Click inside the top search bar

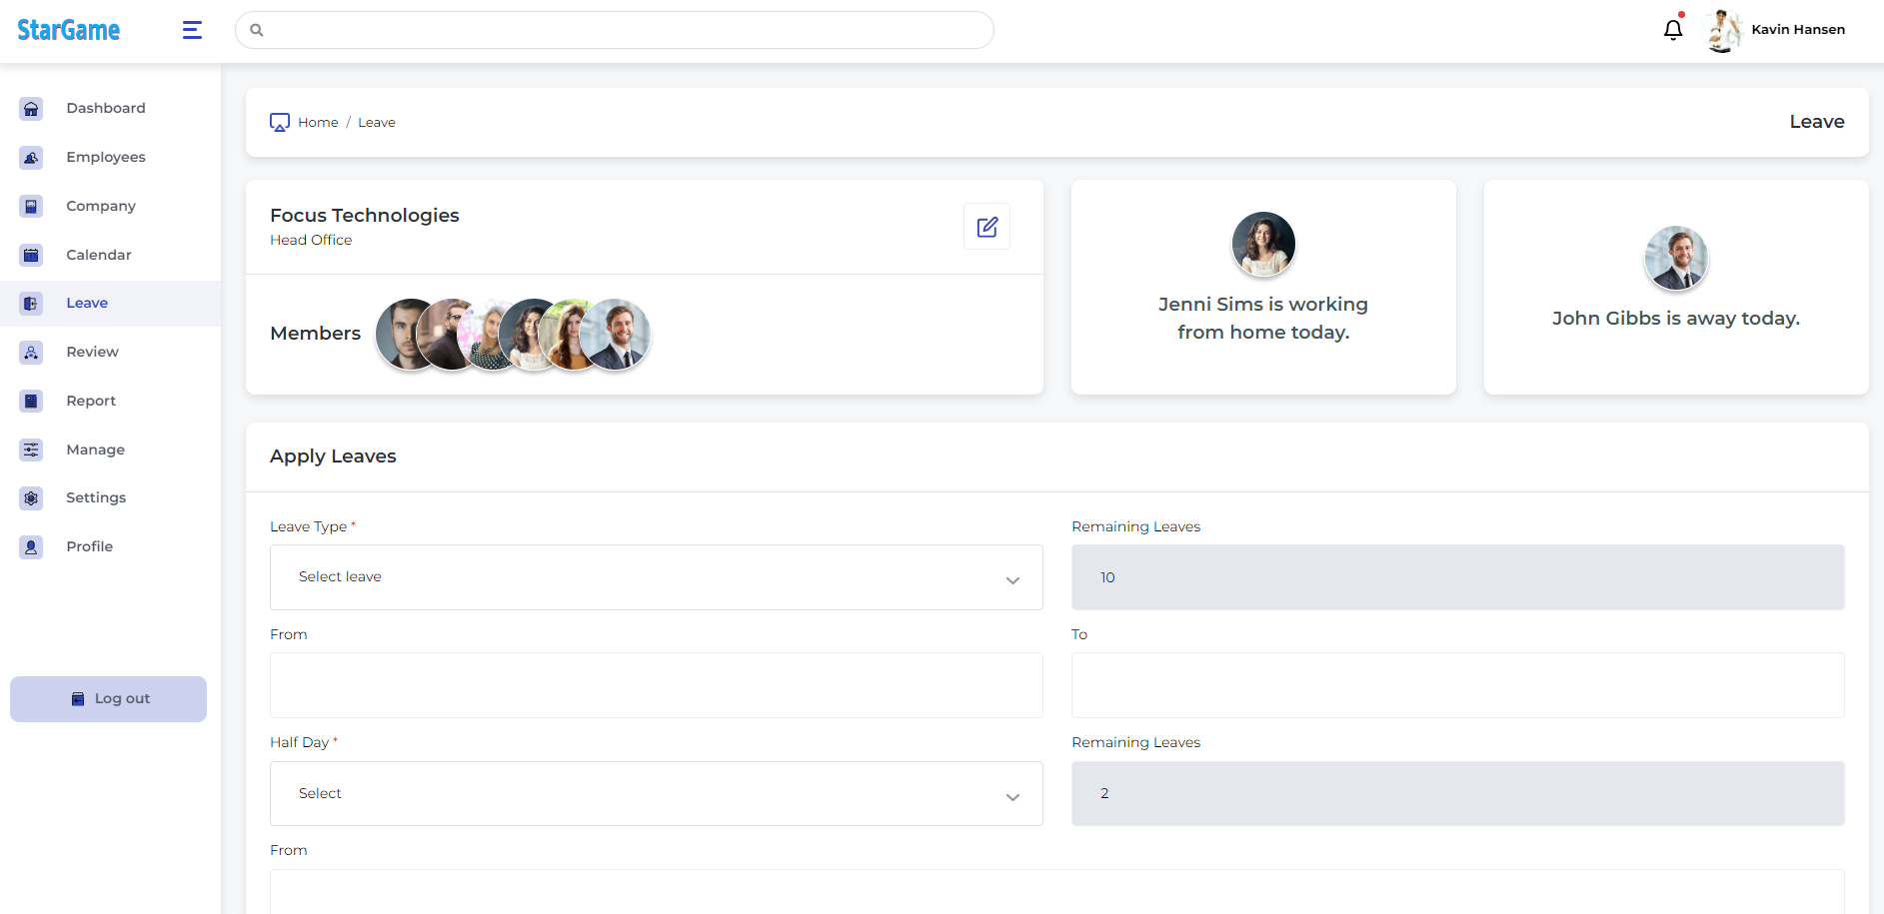[614, 30]
